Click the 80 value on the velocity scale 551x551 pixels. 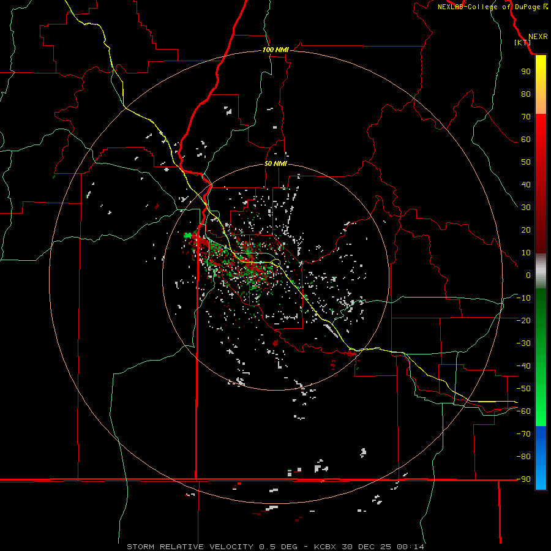click(x=526, y=94)
